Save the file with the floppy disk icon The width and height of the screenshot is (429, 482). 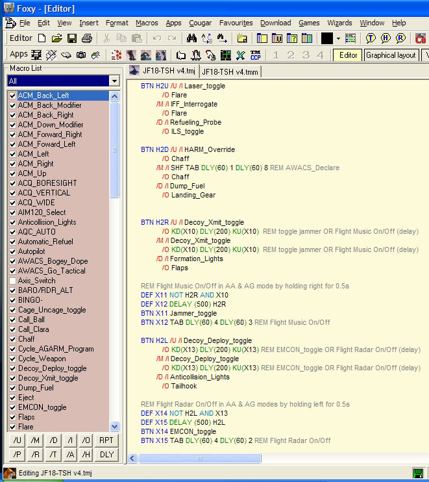(72, 38)
